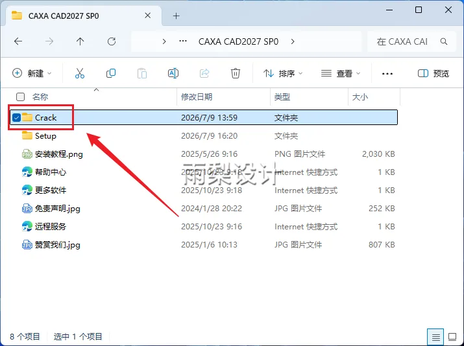
Task: Toggle the 预览 preview pane
Action: tap(433, 73)
